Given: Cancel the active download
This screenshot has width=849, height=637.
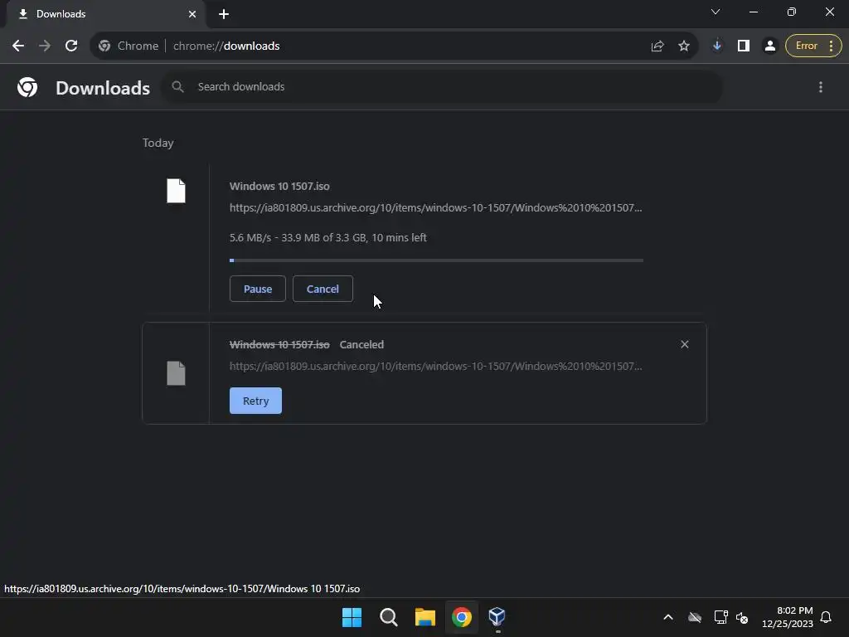Looking at the screenshot, I should (x=323, y=289).
